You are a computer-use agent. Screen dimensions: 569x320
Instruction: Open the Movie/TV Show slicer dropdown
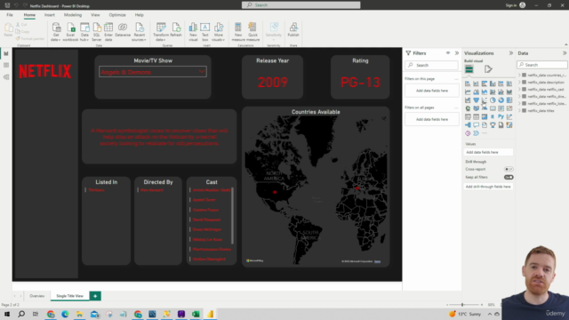202,72
